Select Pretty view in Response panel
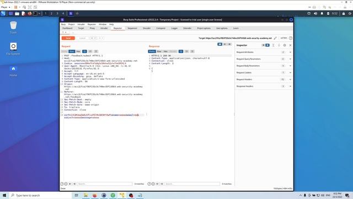 (x=152, y=51)
